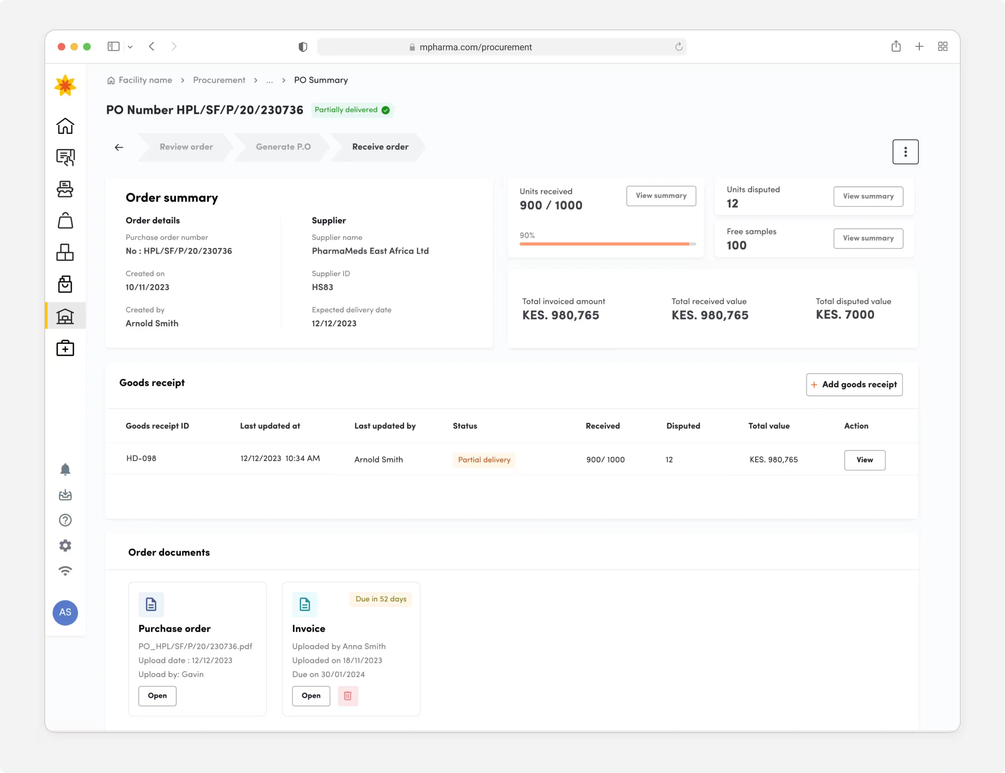Viewport: 1005px width, 773px height.
Task: Go to Procurement breadcrumb
Action: point(219,80)
